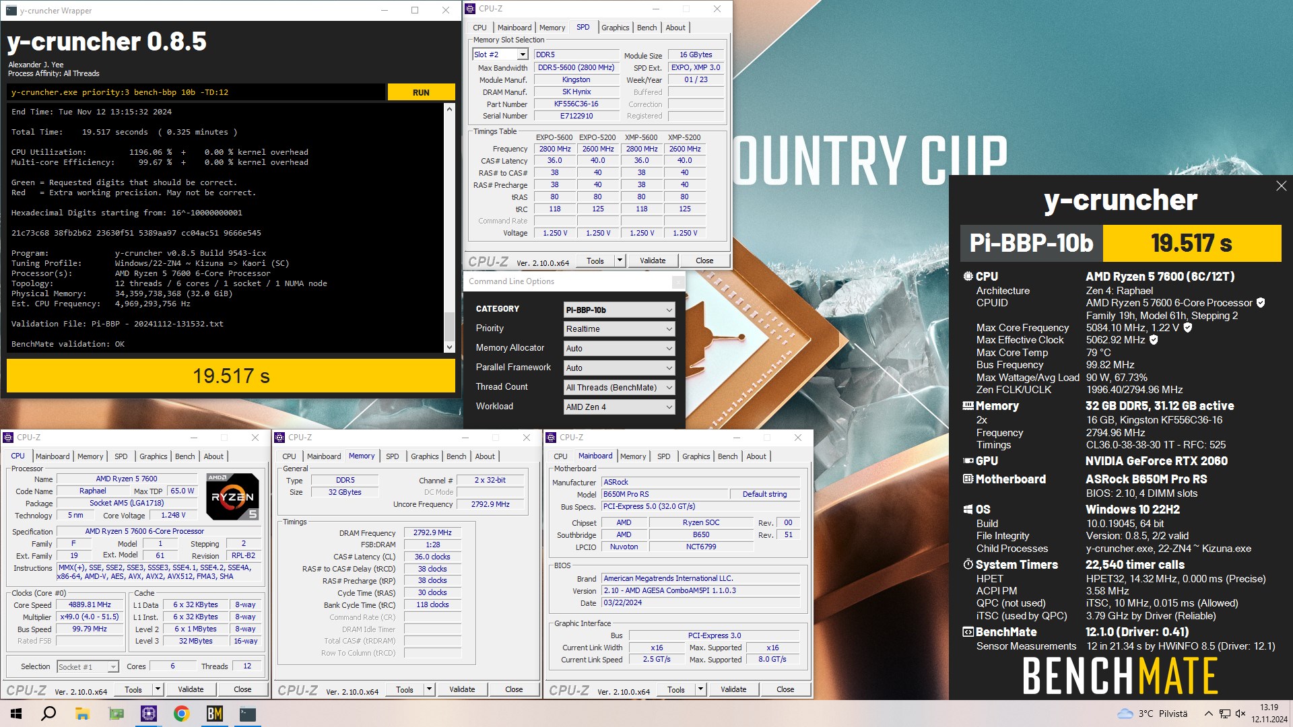Click the muted volume tray icon
1293x727 pixels.
pyautogui.click(x=1240, y=714)
